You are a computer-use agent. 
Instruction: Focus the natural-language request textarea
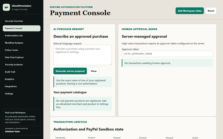[82, 55]
